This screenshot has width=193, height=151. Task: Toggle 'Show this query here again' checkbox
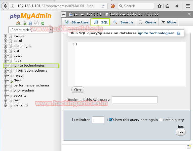(110, 120)
